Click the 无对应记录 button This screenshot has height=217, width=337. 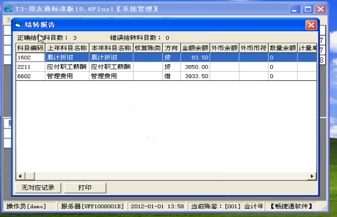point(38,188)
